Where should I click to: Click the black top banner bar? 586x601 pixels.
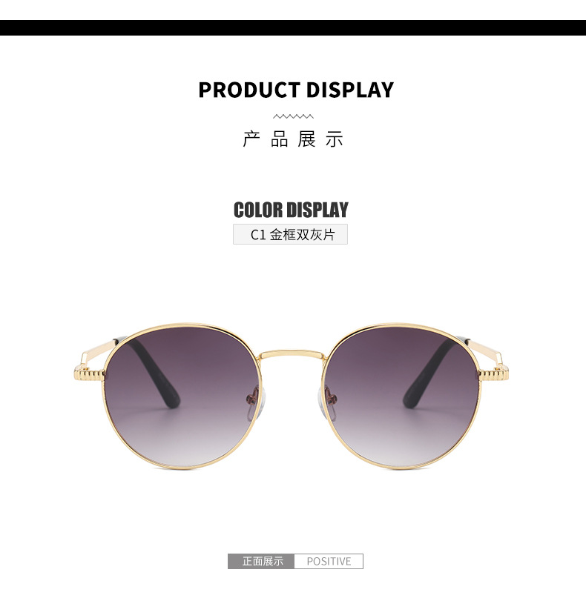tap(293, 27)
